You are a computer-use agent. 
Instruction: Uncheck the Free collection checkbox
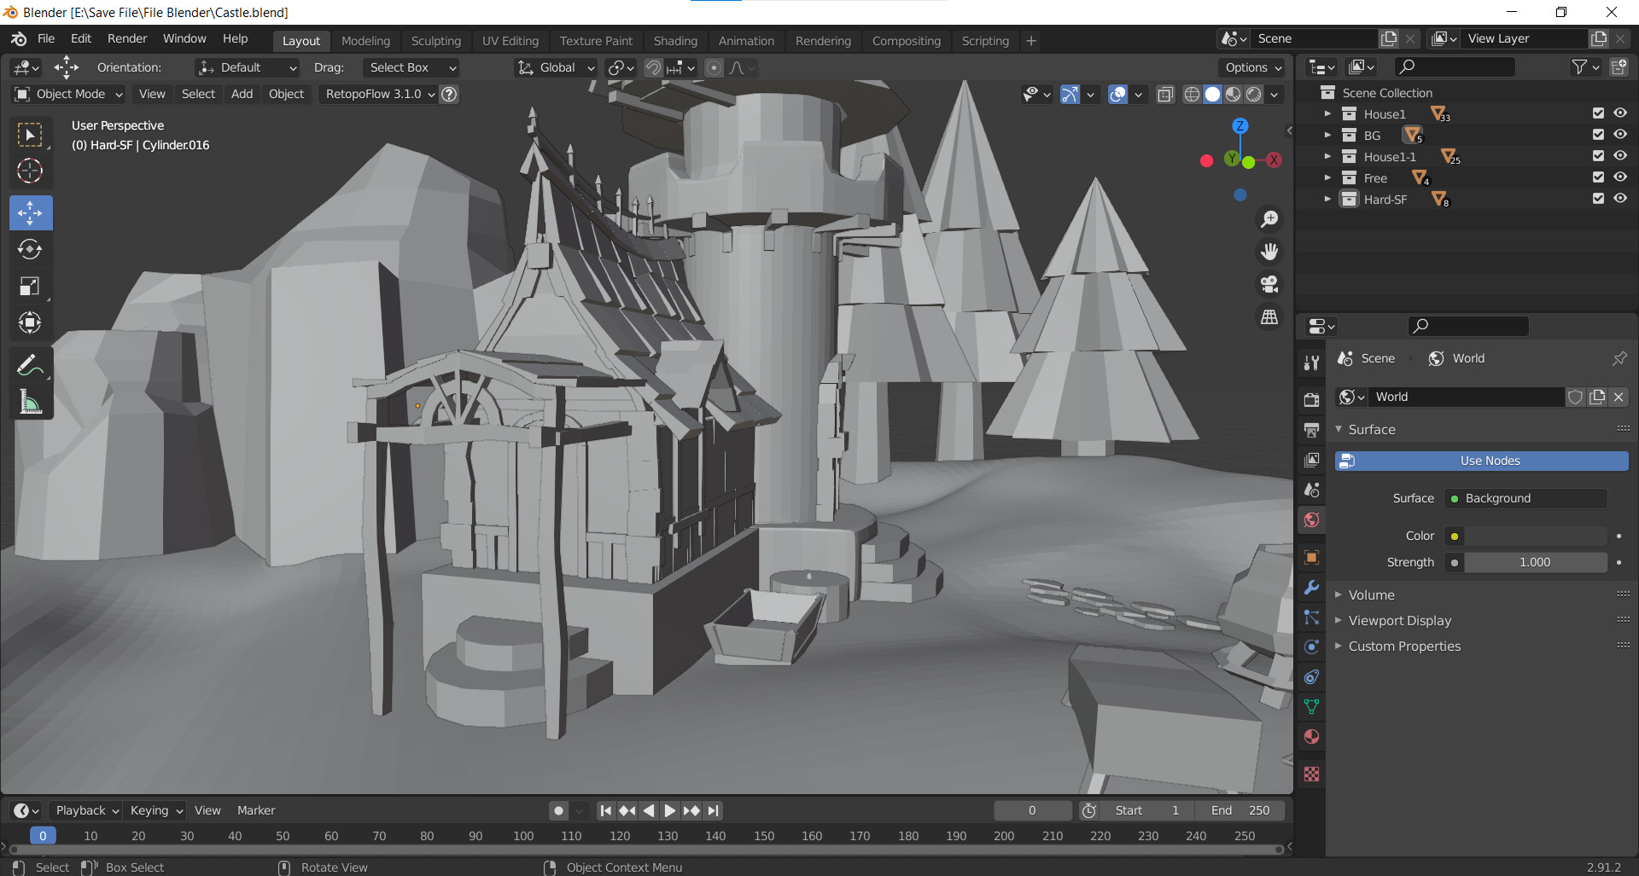pos(1598,177)
